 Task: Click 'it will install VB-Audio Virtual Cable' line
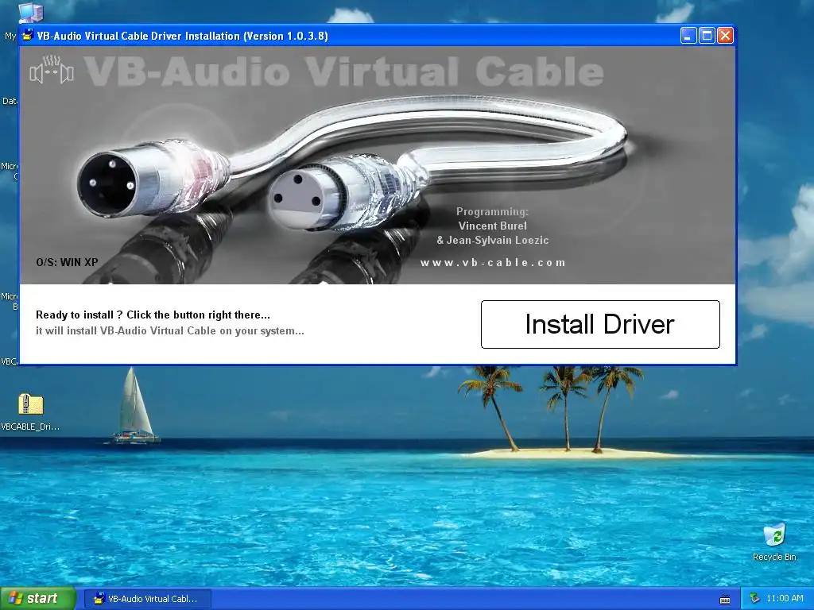pos(170,331)
